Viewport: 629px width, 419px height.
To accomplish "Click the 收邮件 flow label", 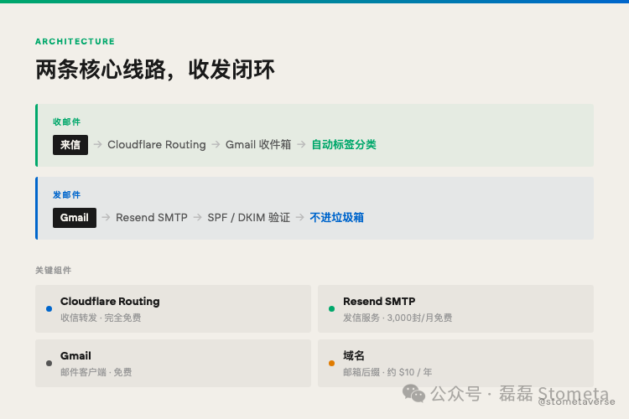I will pyautogui.click(x=66, y=122).
